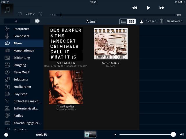Open Traveling Miles album cover

(66, 87)
